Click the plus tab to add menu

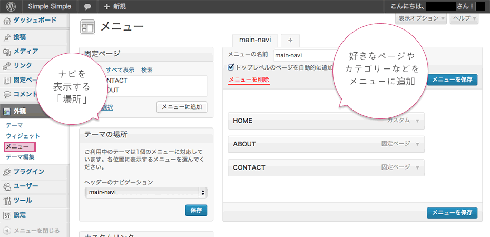click(x=290, y=40)
